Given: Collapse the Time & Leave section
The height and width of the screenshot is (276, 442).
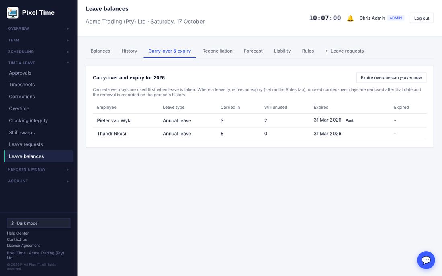Looking at the screenshot, I should coord(39,63).
